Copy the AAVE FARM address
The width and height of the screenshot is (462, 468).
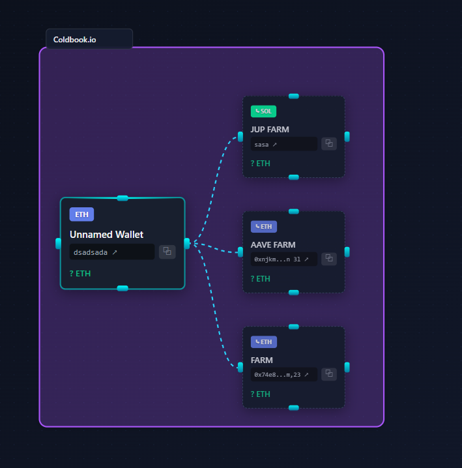pyautogui.click(x=329, y=259)
